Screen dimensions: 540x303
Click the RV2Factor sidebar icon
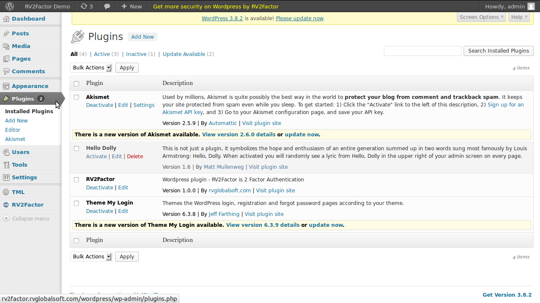click(x=6, y=205)
